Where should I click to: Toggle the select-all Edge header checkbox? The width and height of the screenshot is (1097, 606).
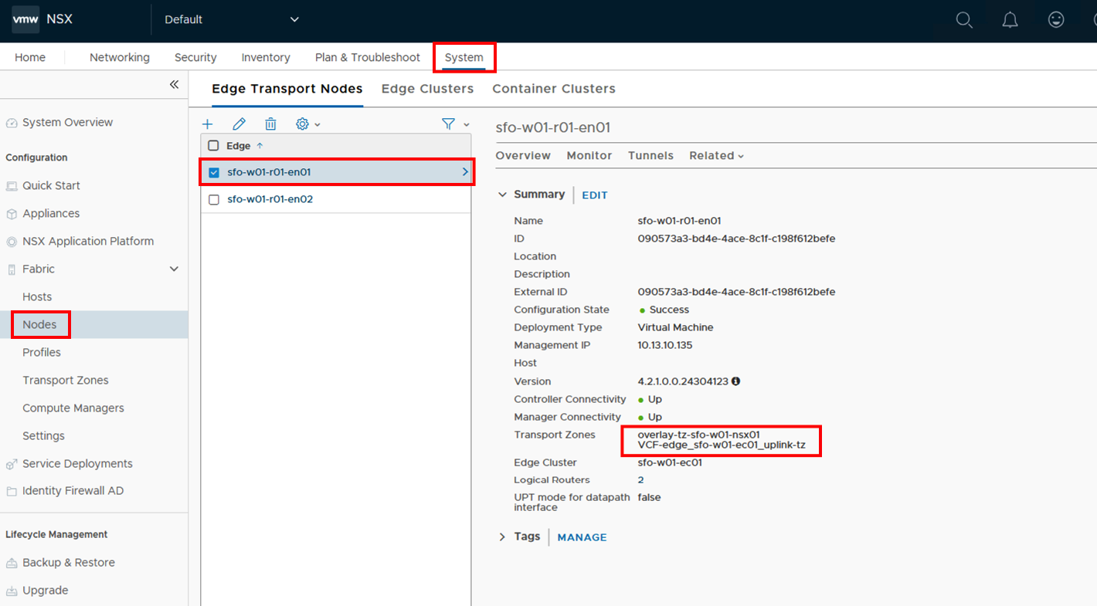[x=214, y=146]
